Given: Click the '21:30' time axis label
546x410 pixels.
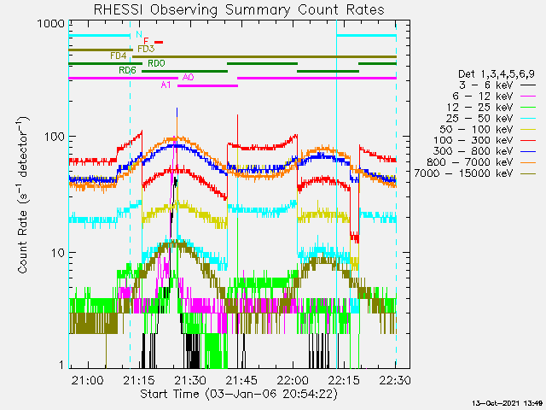Looking at the screenshot, I should 190,380.
